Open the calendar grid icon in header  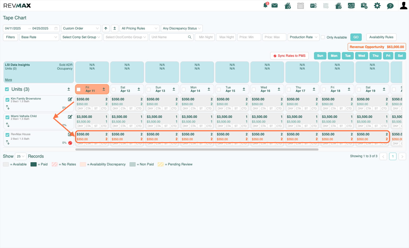tap(300, 6)
